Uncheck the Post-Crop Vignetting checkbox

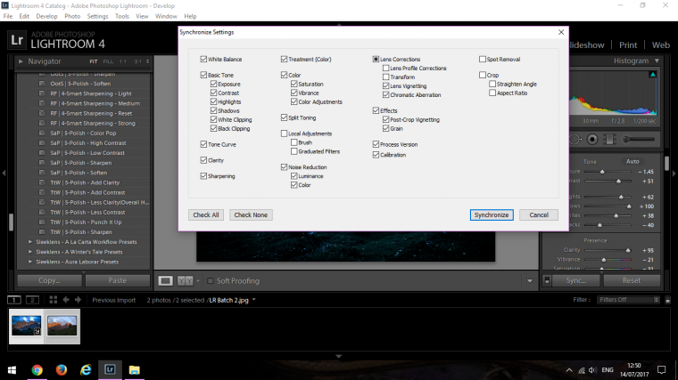(x=385, y=119)
